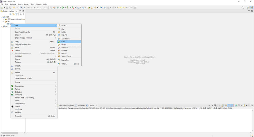
Task: Click the SQL File icon in submenu
Action: point(59,35)
